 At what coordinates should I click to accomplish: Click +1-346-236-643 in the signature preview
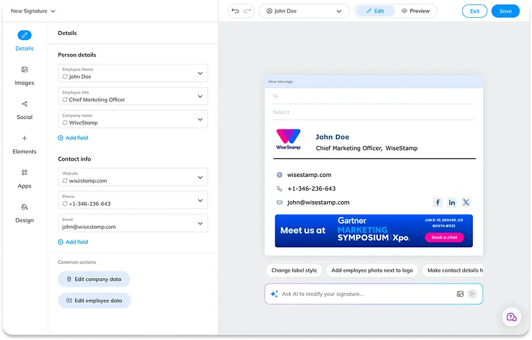click(311, 189)
